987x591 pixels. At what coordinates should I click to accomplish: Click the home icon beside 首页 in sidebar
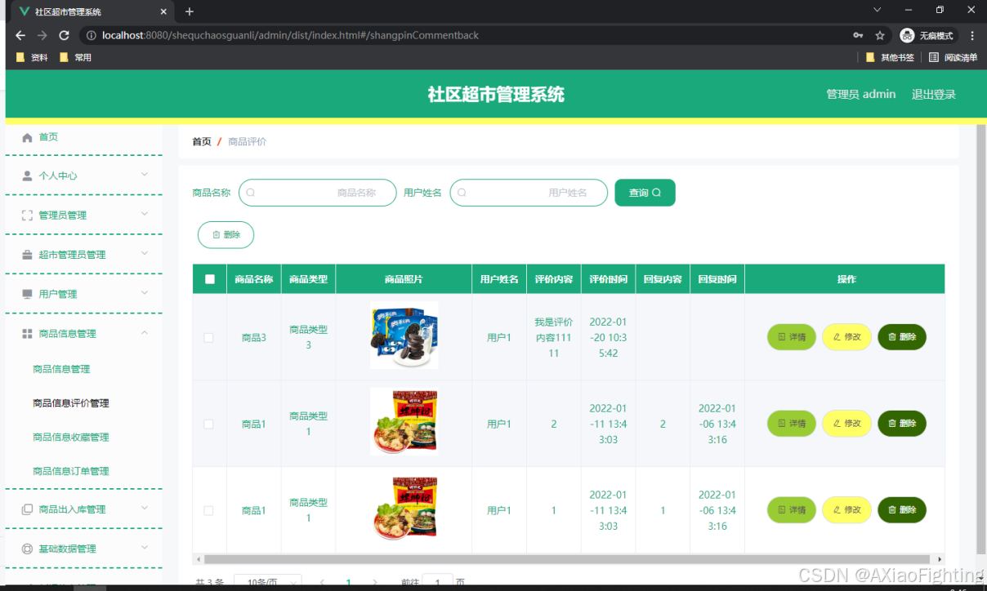click(27, 137)
